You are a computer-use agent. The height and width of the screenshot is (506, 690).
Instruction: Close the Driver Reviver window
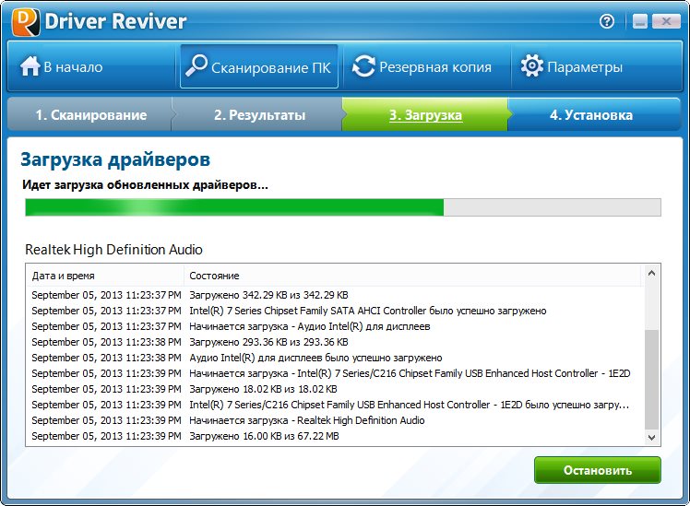[x=665, y=21]
